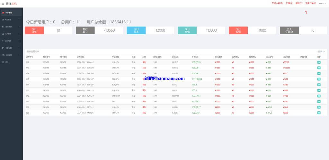329x160 pixels.
Task: Open action icon for order 817
Action: (x=319, y=68)
